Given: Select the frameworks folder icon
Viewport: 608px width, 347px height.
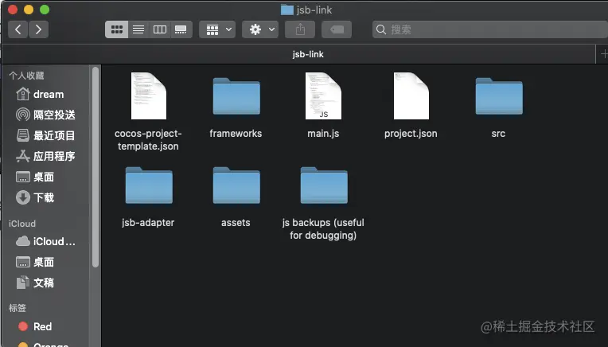Looking at the screenshot, I should [x=236, y=96].
